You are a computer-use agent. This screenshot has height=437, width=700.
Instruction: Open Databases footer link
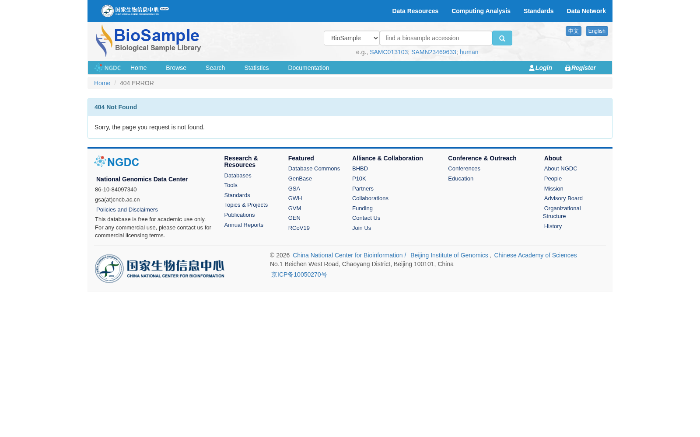238,176
